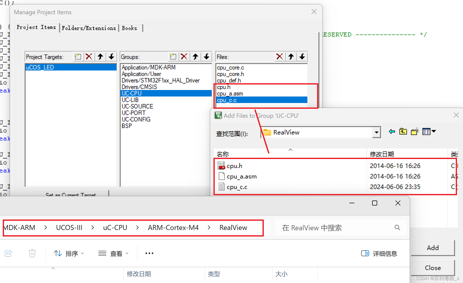Click the Close button in Add Files dialog
The image size is (463, 283).
click(433, 268)
